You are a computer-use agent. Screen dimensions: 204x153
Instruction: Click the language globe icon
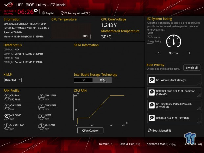(x=43, y=13)
